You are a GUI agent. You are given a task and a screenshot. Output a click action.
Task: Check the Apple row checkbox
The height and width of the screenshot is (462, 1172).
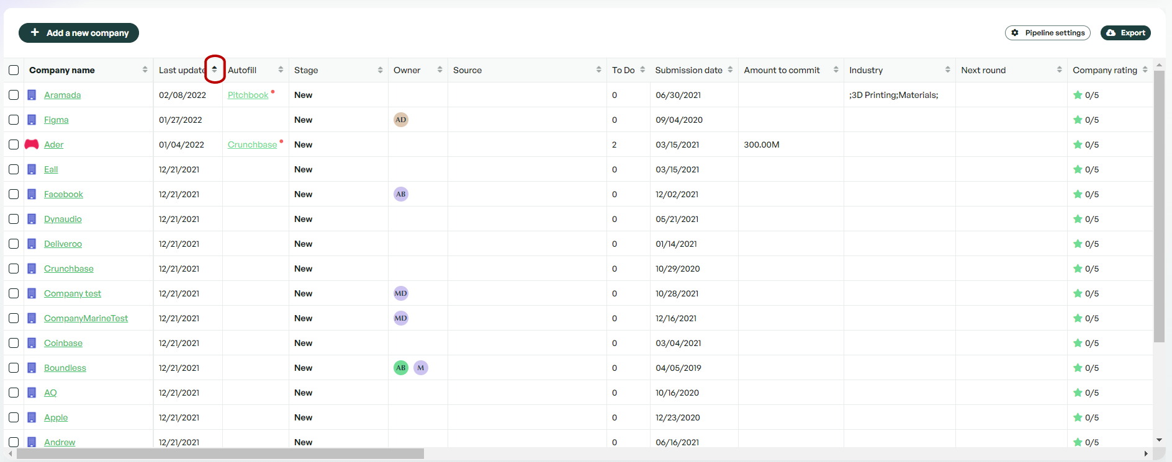pyautogui.click(x=14, y=417)
